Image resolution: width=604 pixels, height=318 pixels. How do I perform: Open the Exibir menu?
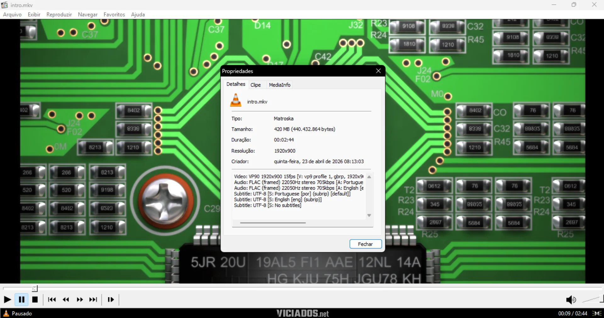(x=34, y=14)
